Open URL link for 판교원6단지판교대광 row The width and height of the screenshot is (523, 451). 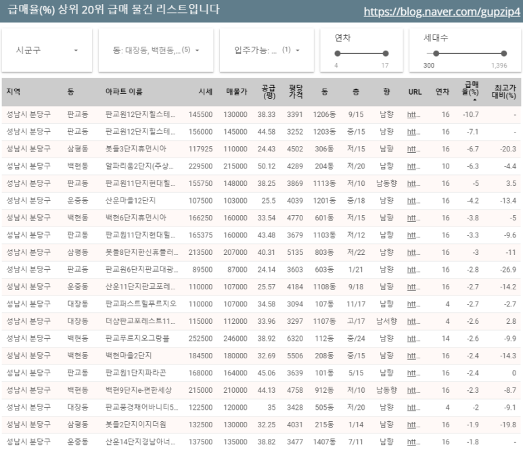click(x=413, y=270)
